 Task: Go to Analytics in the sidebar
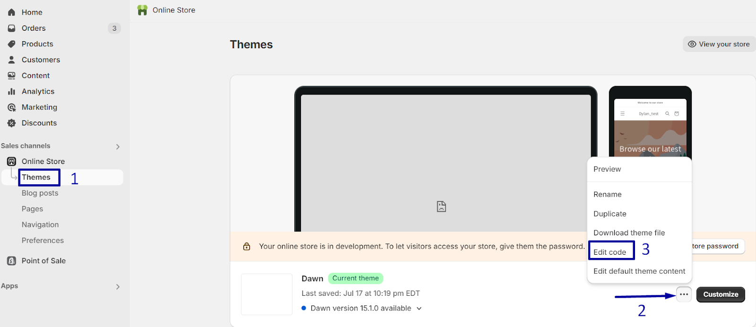pyautogui.click(x=38, y=92)
